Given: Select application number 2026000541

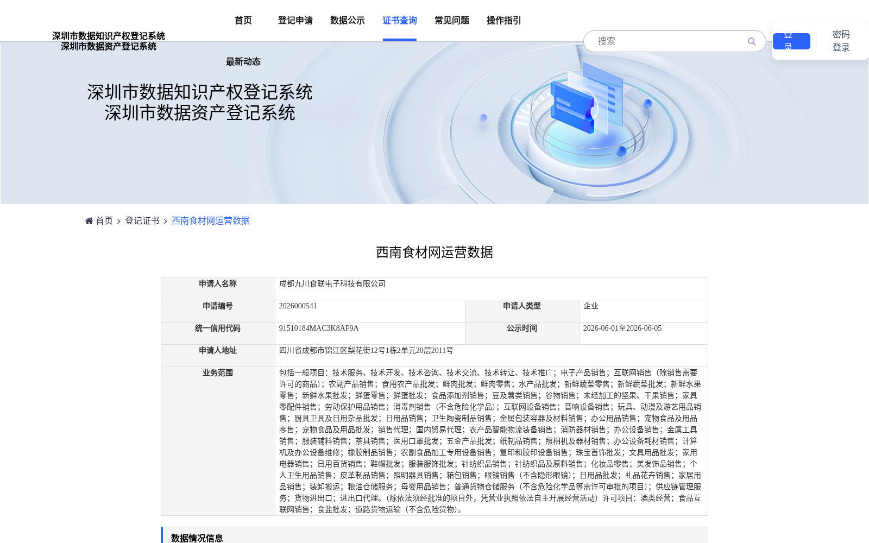Looking at the screenshot, I should [x=298, y=306].
